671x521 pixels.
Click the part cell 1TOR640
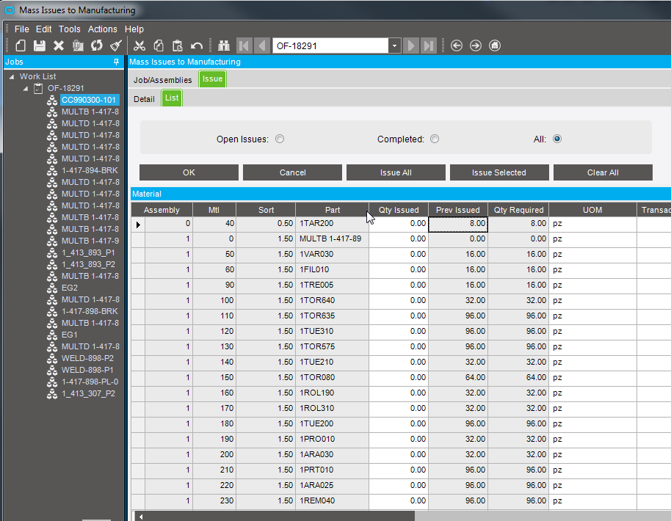pyautogui.click(x=332, y=301)
